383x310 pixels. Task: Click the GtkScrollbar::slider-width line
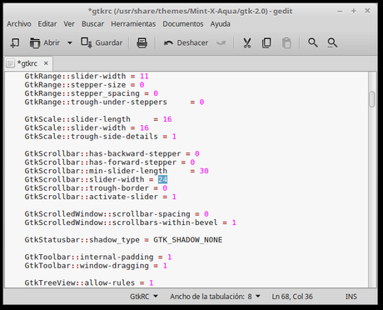[96, 180]
